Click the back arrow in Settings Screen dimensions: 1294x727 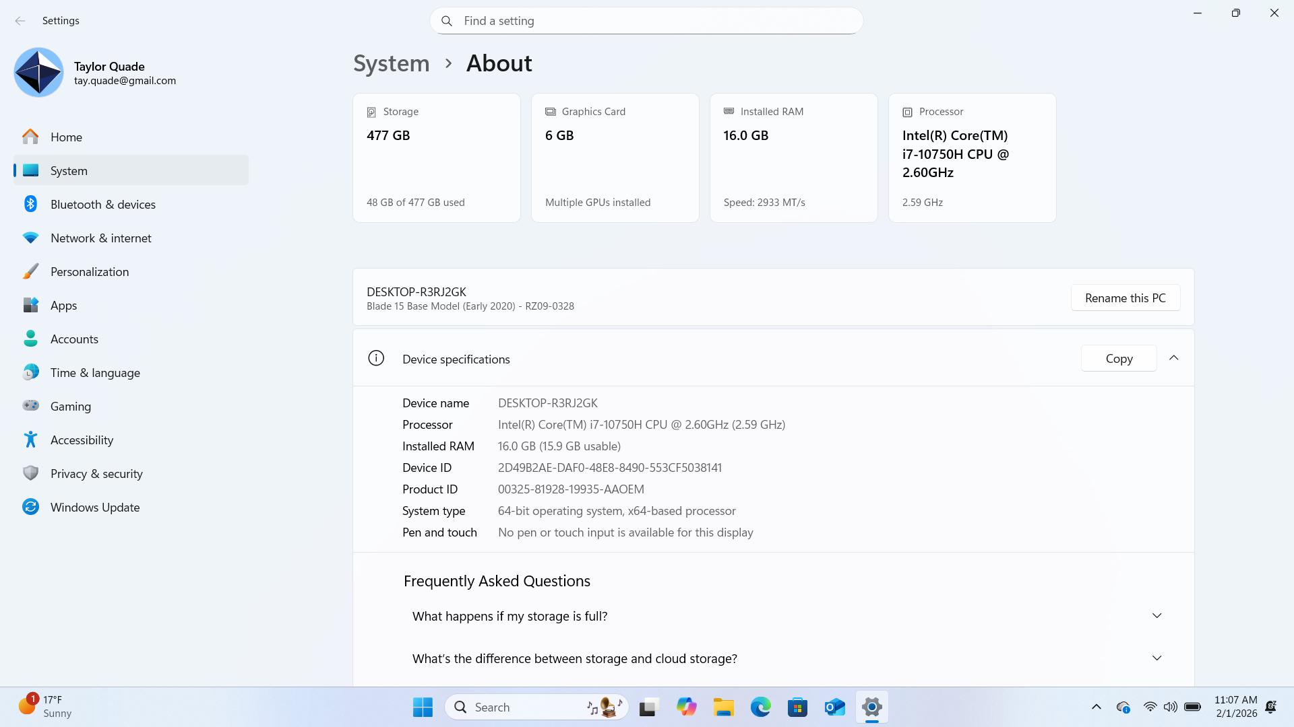[20, 21]
